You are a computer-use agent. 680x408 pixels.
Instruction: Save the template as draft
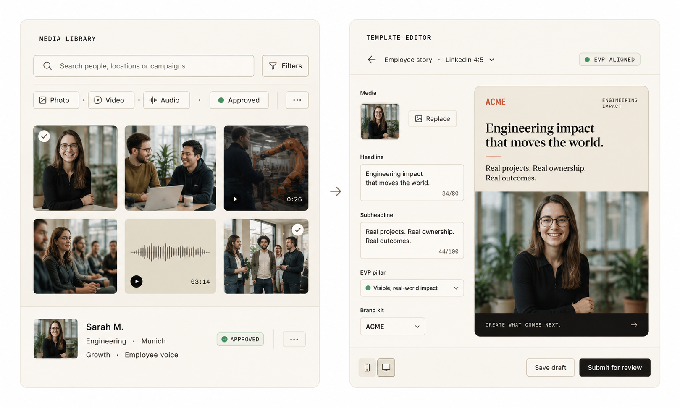tap(550, 368)
